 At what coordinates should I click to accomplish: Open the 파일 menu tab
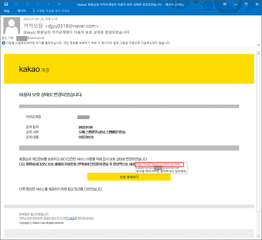(x=6, y=11)
